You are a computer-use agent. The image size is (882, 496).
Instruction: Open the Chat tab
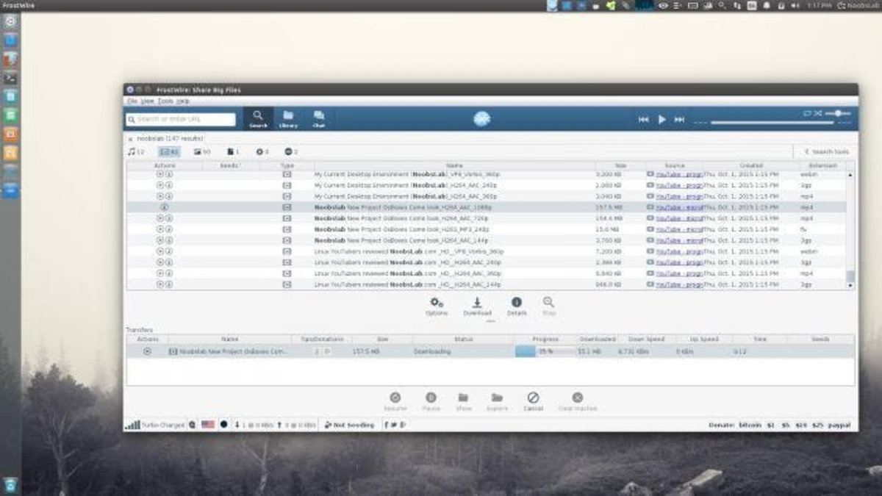[318, 119]
